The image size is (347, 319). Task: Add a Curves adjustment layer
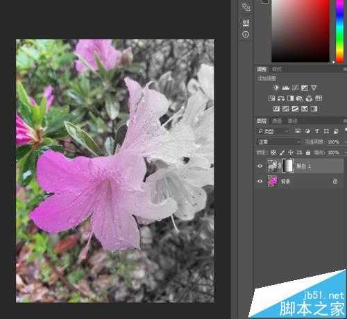(295, 87)
